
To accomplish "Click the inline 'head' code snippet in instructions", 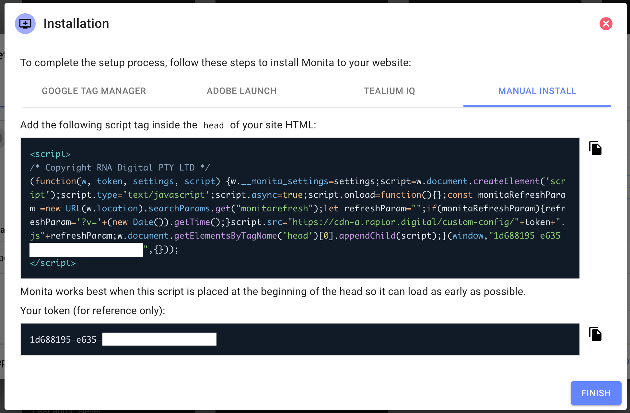I will click(214, 125).
